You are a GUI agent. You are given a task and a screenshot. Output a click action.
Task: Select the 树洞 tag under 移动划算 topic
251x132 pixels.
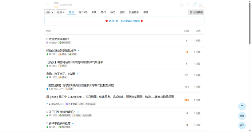(x=72, y=54)
